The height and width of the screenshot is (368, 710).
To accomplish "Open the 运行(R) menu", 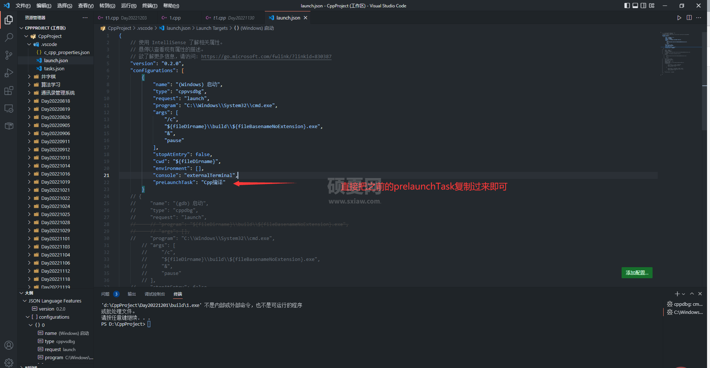I will coord(129,6).
